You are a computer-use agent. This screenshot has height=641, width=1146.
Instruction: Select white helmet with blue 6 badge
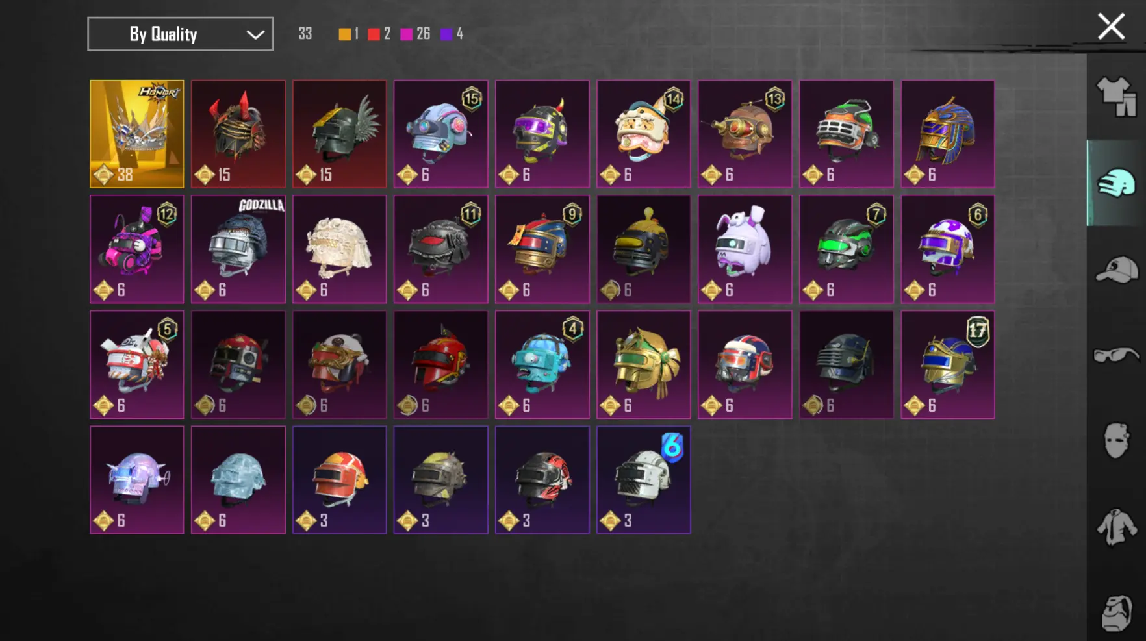point(644,480)
